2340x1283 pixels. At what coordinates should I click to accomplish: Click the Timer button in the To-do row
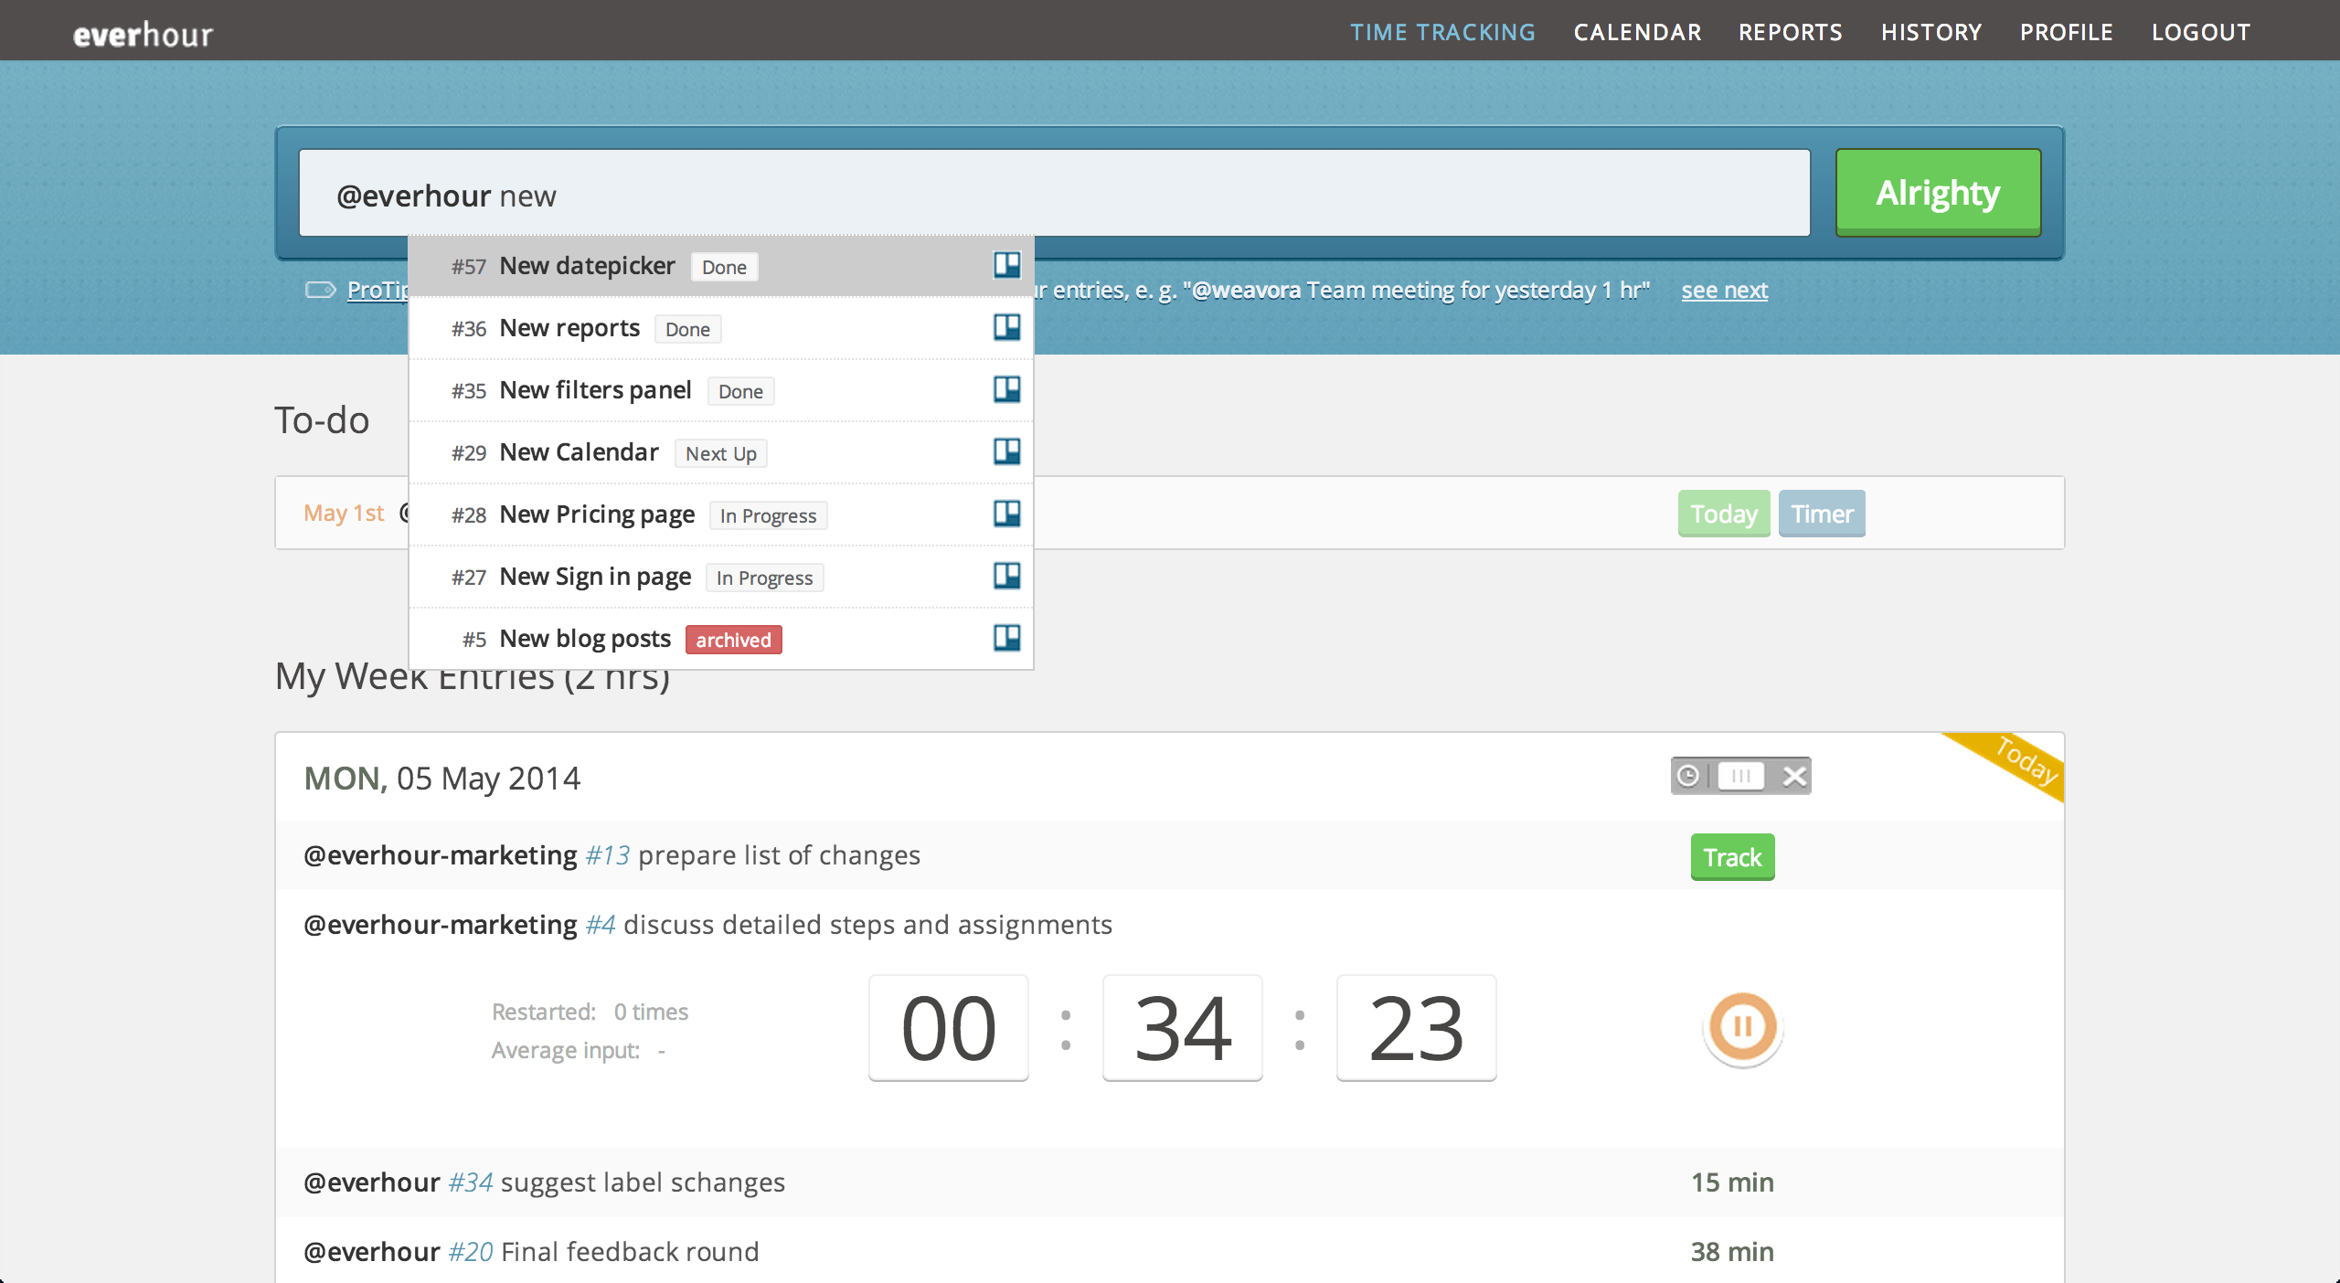click(1821, 514)
